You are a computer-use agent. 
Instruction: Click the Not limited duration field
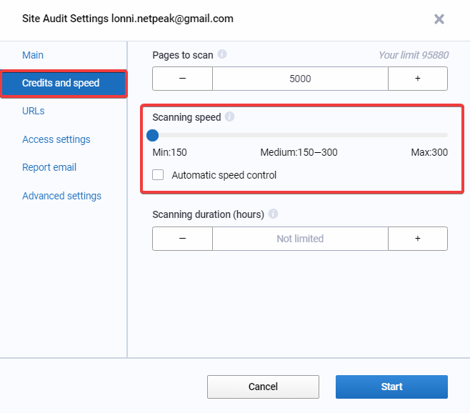click(x=300, y=239)
